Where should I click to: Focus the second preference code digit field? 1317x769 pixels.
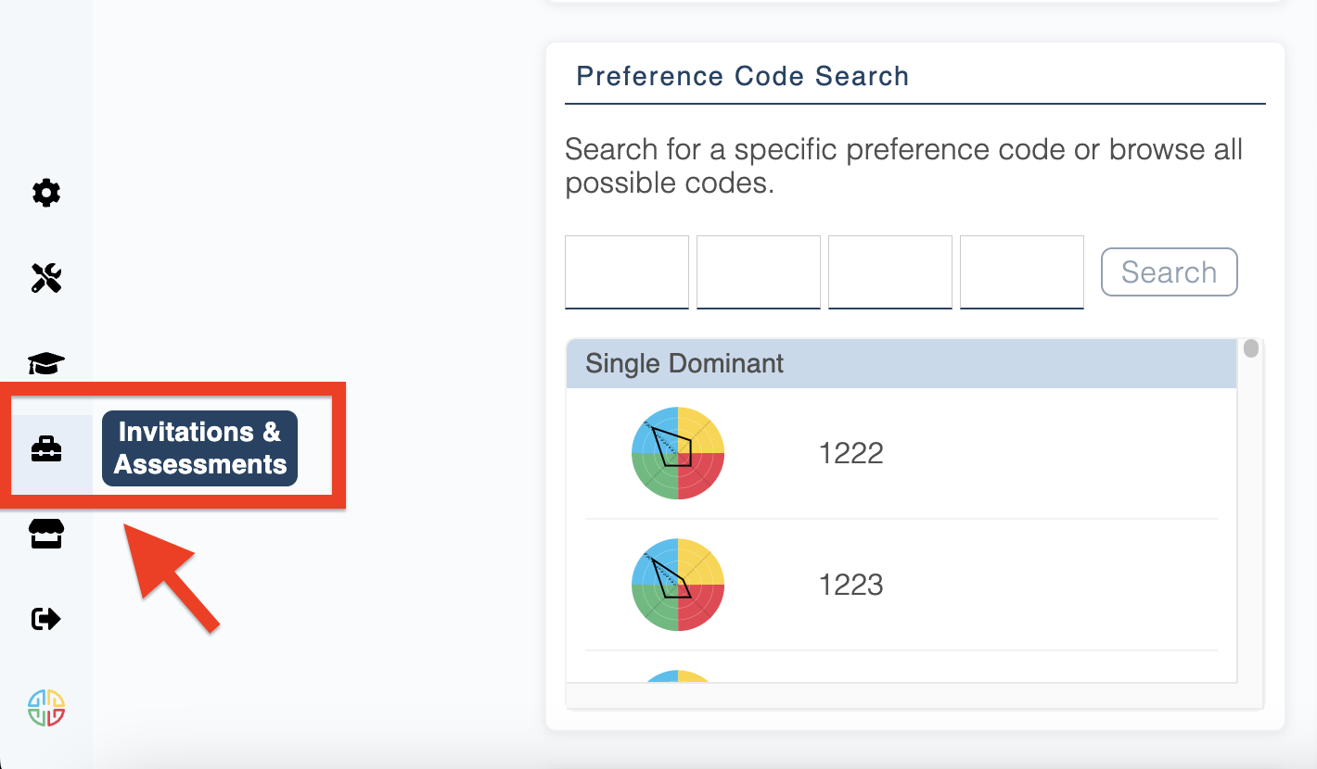click(759, 271)
